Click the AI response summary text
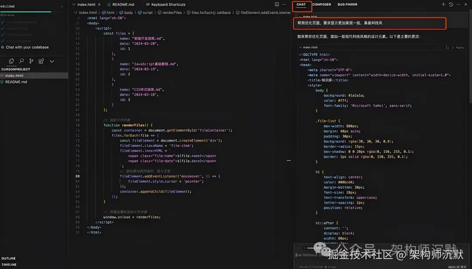The image size is (472, 269). click(x=359, y=36)
